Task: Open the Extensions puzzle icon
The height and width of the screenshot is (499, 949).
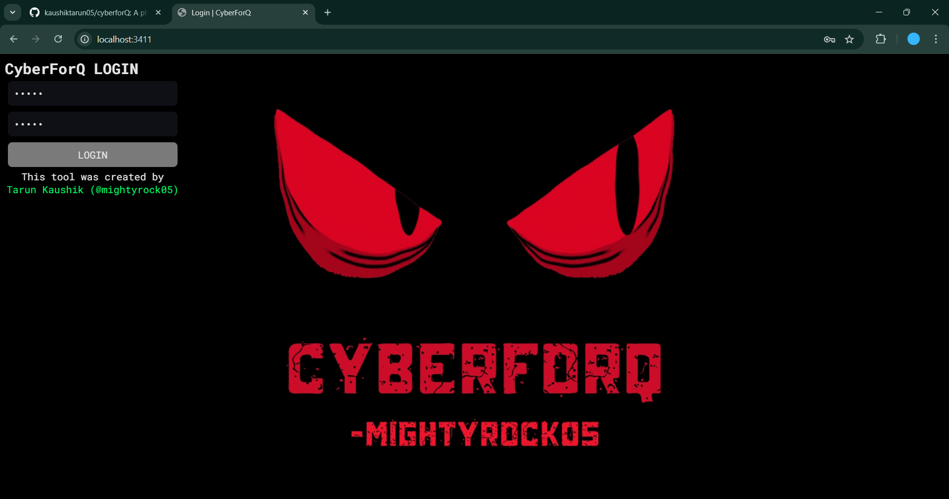Action: coord(881,39)
